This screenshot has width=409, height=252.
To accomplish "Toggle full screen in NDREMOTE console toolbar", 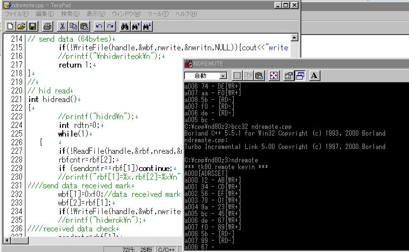I will [273, 76].
